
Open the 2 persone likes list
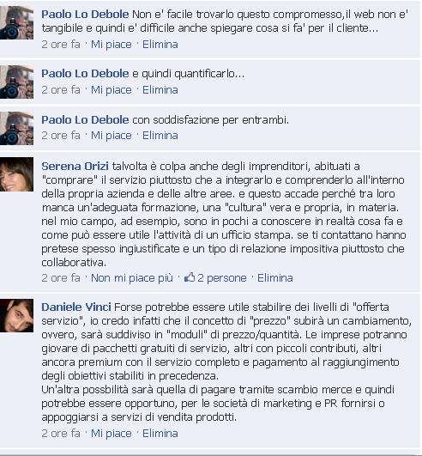point(222,278)
